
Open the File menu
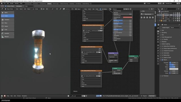pyautogui.click(x=5, y=3)
